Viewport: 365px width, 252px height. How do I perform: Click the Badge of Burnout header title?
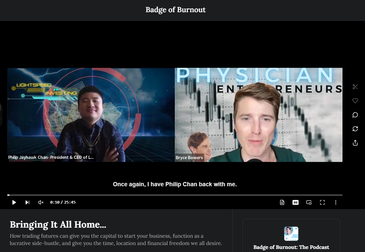pos(175,10)
